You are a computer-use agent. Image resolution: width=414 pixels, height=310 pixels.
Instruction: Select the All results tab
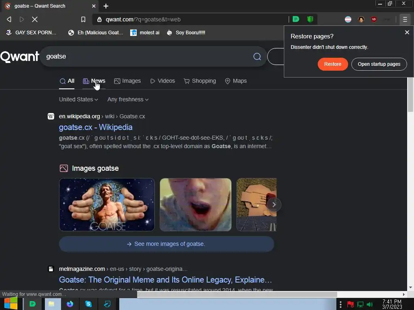point(67,81)
